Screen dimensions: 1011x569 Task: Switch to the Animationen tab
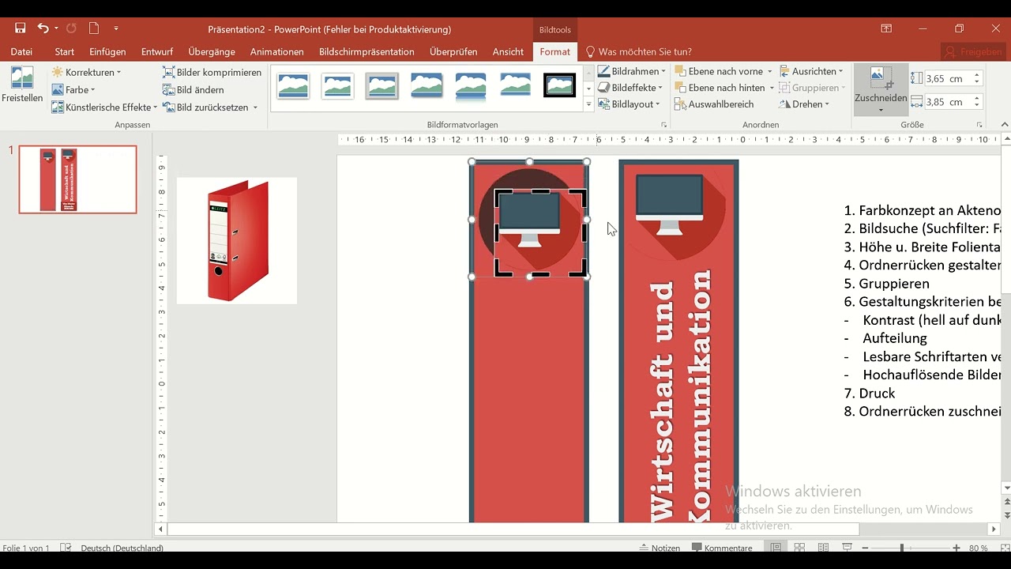tap(276, 51)
